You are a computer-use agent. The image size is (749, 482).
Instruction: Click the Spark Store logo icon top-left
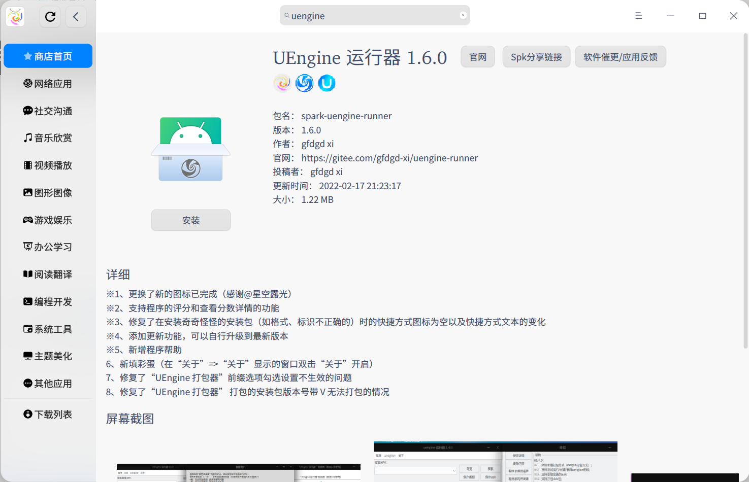(15, 17)
